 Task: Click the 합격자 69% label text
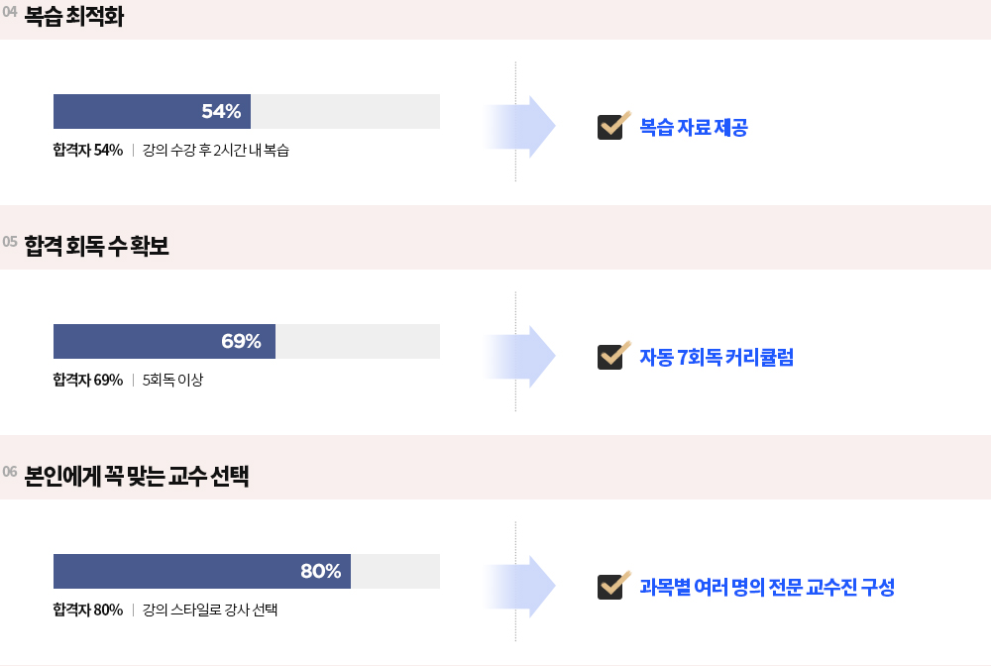pyautogui.click(x=88, y=381)
